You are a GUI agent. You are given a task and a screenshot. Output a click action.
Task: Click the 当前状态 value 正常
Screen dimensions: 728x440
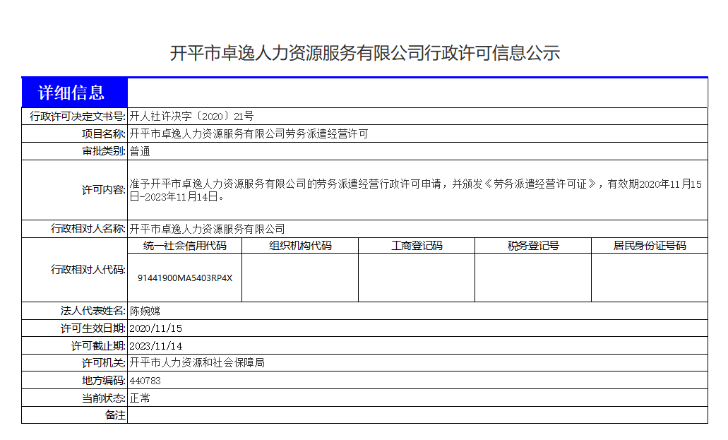point(140,398)
